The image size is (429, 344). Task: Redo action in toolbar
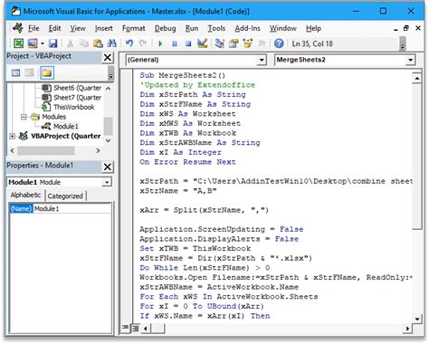[x=143, y=43]
